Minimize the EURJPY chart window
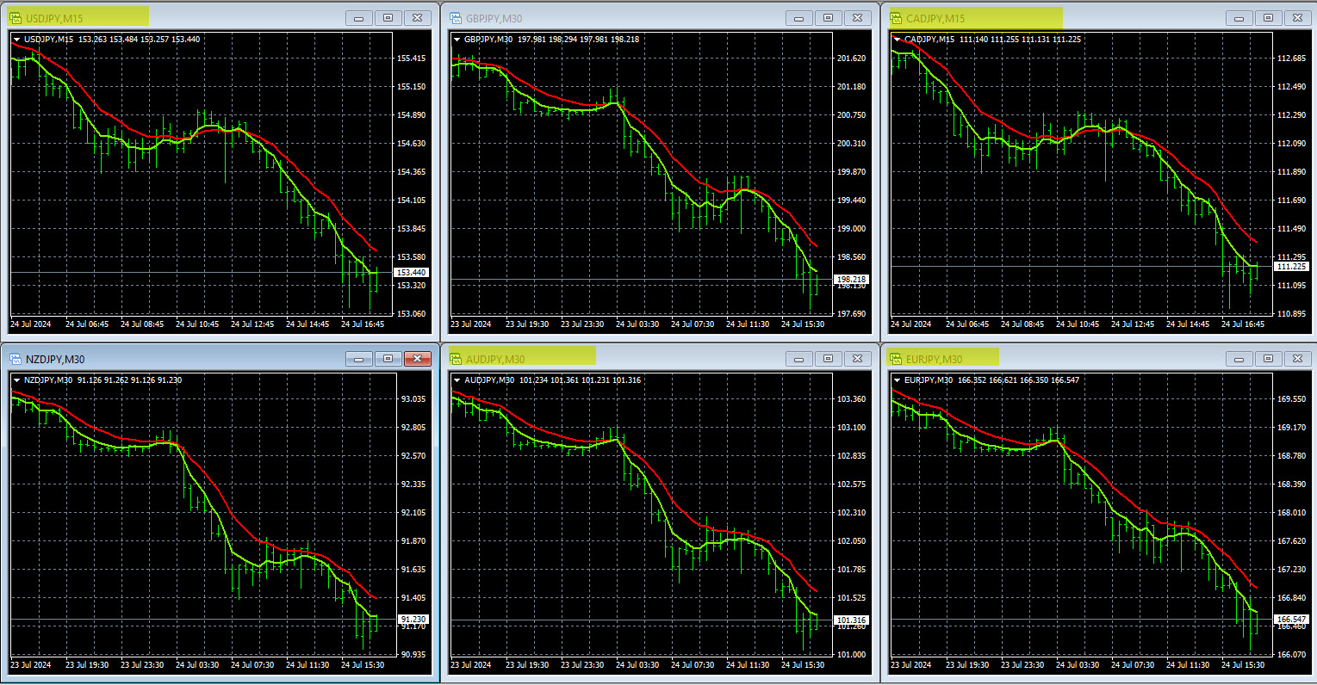The height and width of the screenshot is (685, 1317). click(1239, 359)
